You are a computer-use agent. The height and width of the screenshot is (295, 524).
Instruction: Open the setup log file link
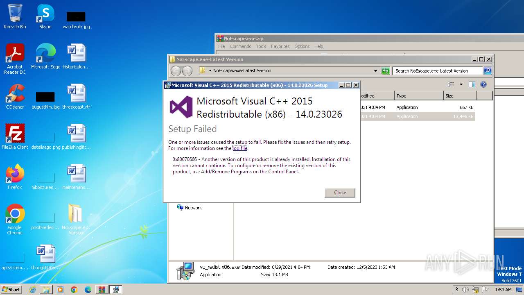[240, 148]
